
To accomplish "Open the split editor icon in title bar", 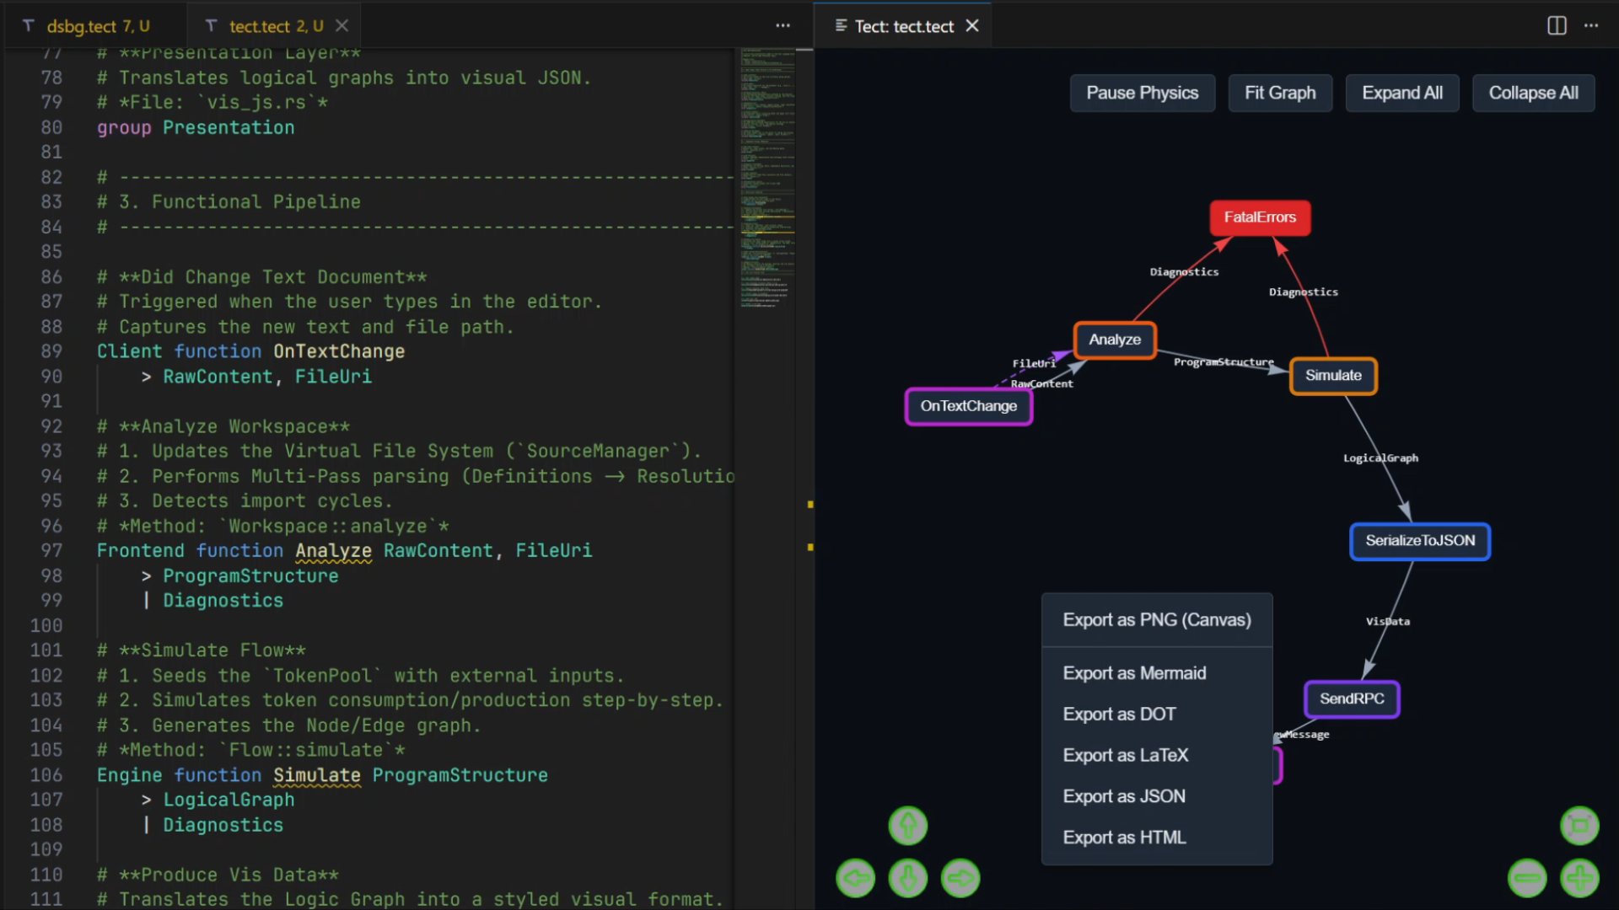I will pyautogui.click(x=1556, y=26).
